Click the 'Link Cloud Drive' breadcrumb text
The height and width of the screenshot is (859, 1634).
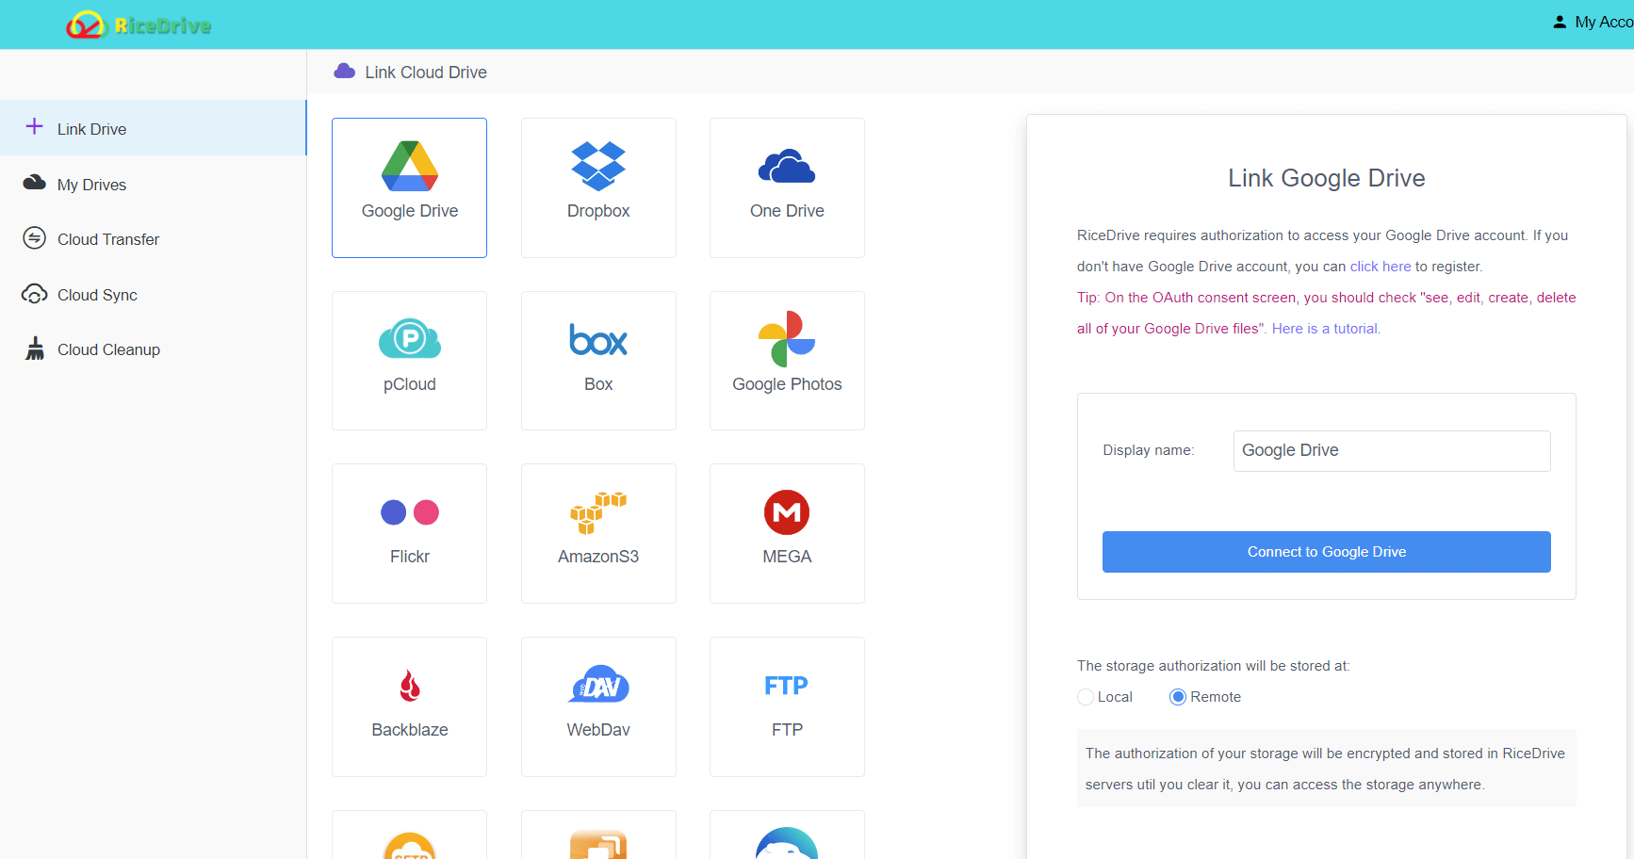[x=426, y=73]
